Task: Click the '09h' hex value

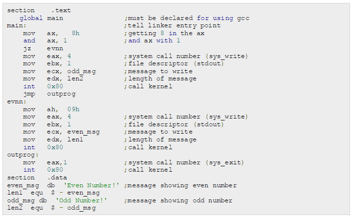Action: click(x=73, y=109)
